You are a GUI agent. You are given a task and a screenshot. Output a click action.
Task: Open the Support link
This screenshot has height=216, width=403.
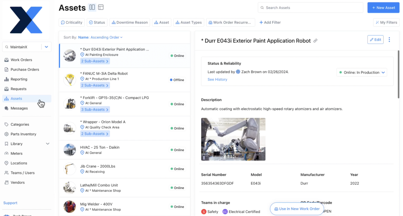tap(10, 203)
